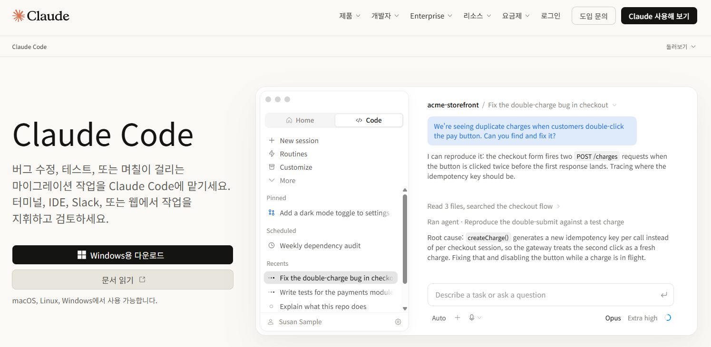Screen dimensions: 711x347
Task: Click the 문서 읽기 button
Action: click(123, 280)
